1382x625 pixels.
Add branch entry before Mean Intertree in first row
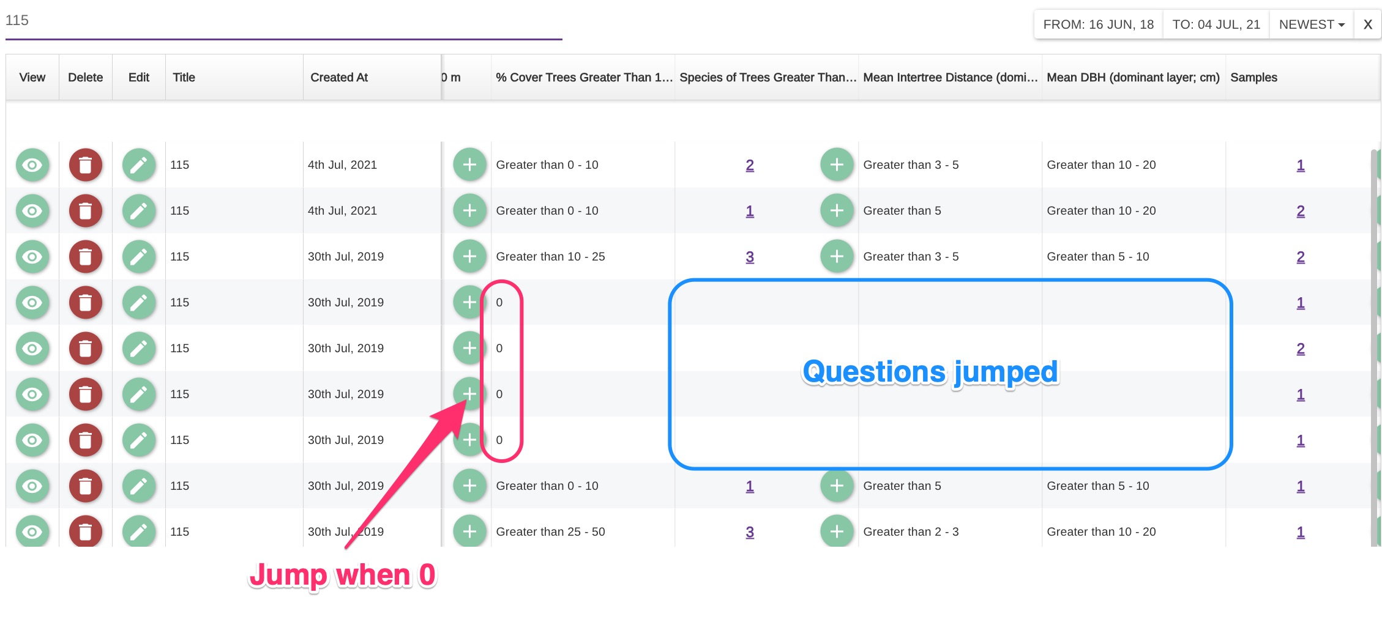(837, 165)
